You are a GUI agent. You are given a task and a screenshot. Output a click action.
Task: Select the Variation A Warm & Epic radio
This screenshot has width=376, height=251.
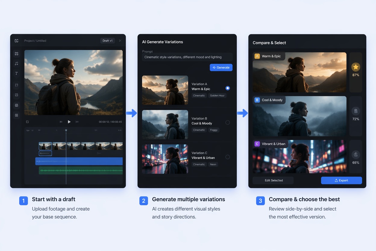(x=228, y=88)
